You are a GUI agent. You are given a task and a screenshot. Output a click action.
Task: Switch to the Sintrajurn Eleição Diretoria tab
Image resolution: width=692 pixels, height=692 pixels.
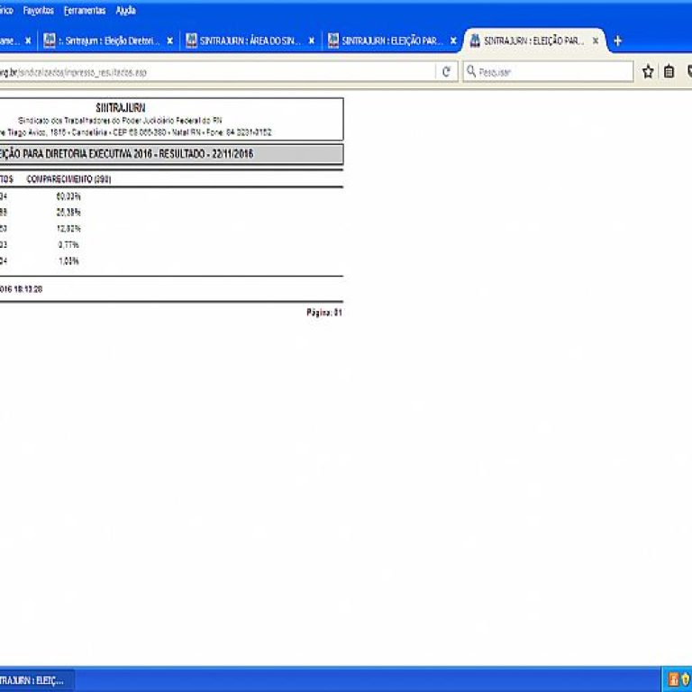tap(108, 41)
